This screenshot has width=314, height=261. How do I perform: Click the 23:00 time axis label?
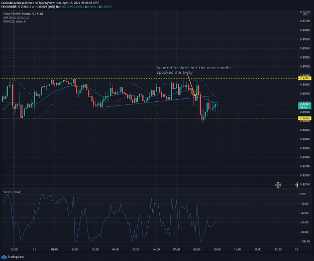tap(14, 249)
